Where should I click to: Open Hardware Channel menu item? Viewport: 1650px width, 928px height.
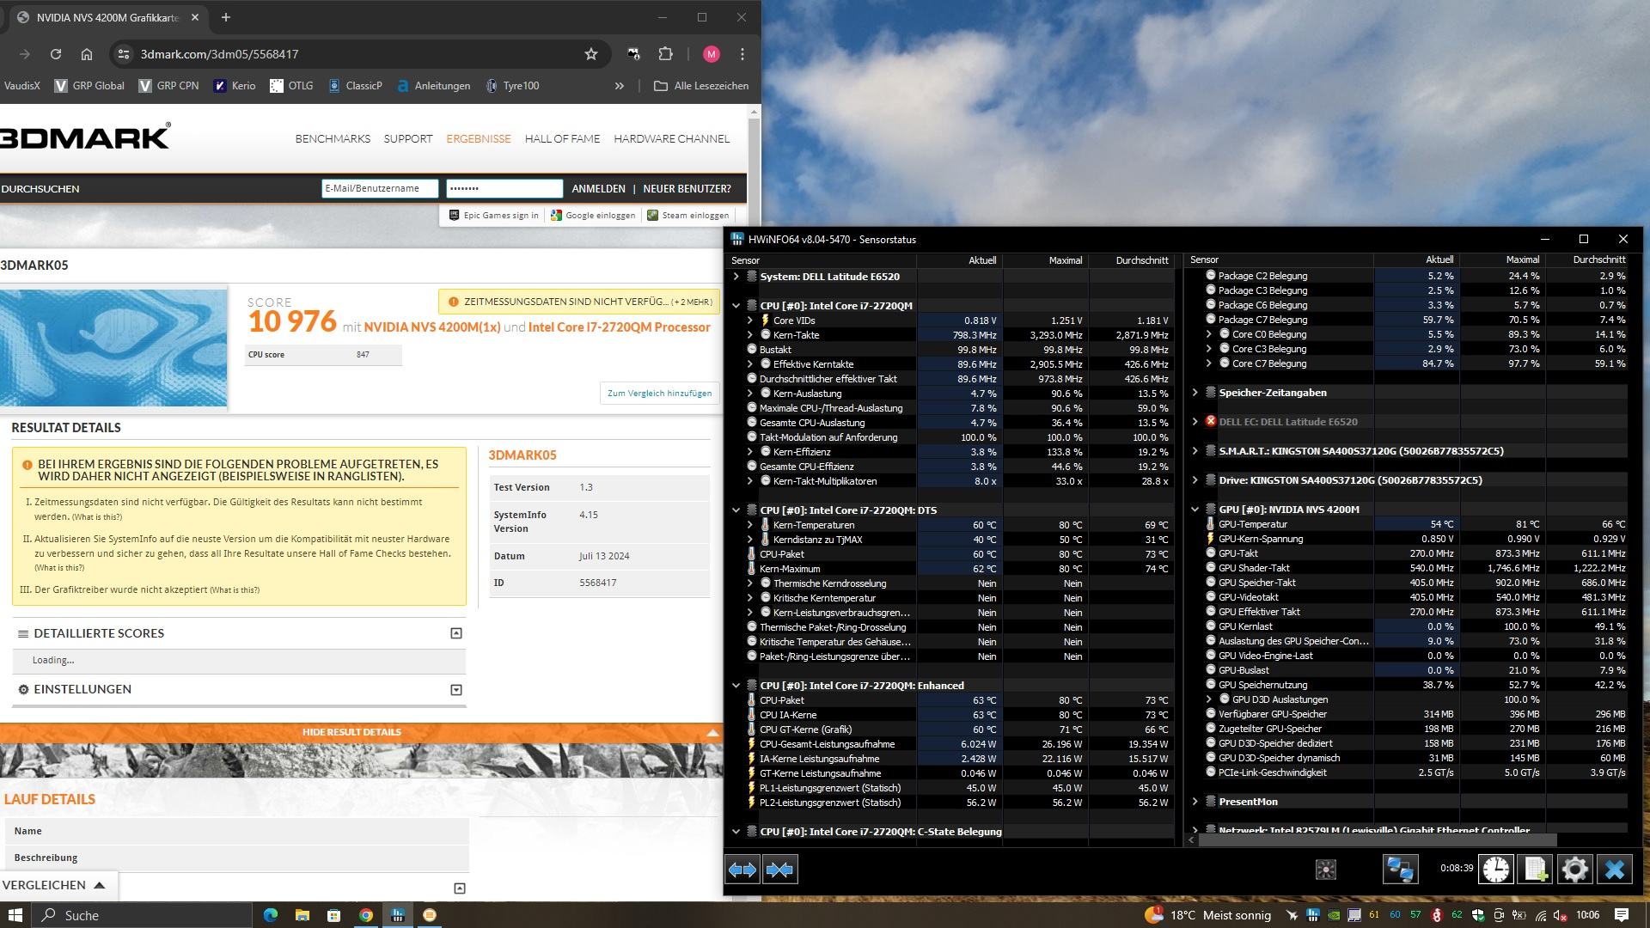pos(671,138)
